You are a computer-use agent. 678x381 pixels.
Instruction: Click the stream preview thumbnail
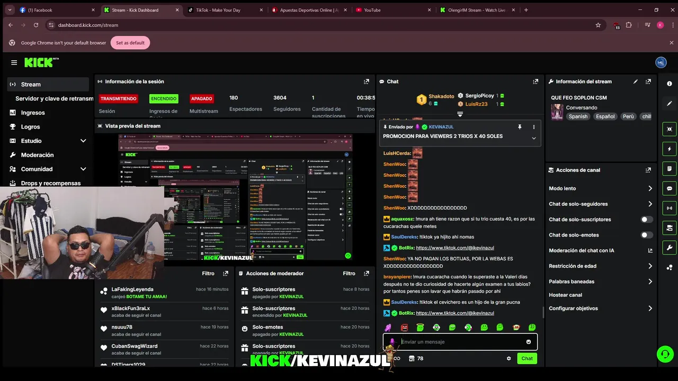[235, 197]
